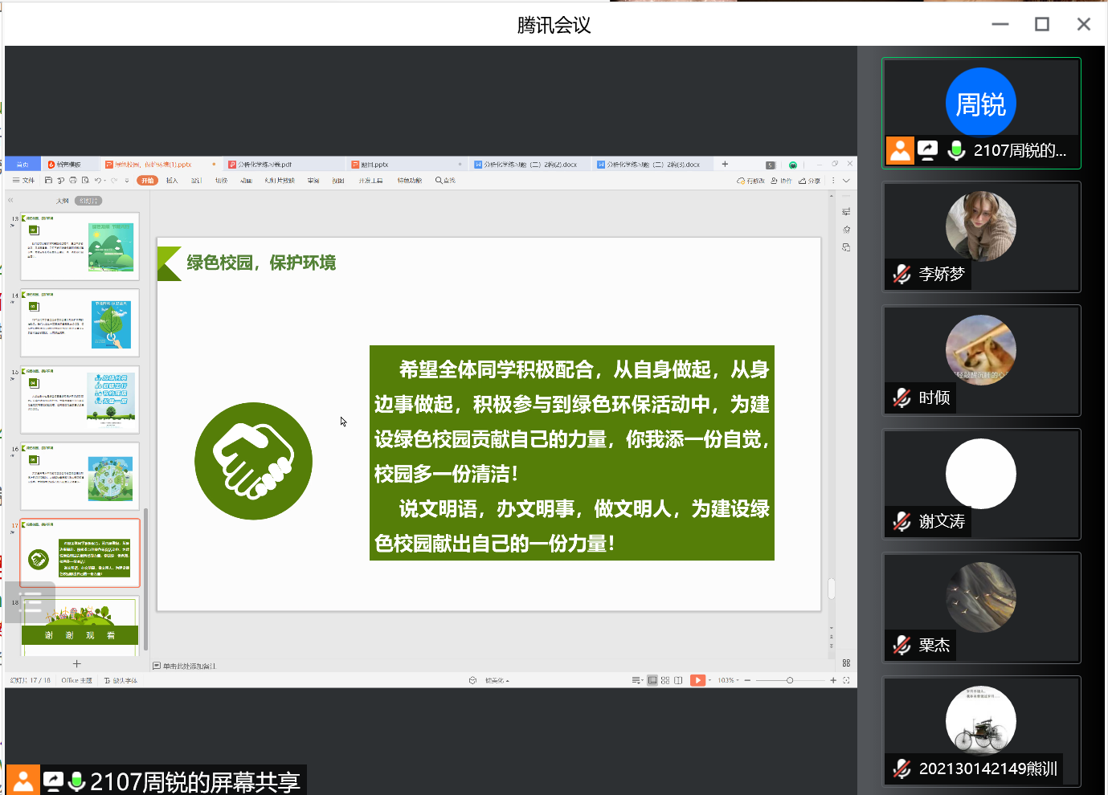This screenshot has height=795, width=1108.
Task: Click the save icon in WPS toolbar
Action: tap(49, 181)
